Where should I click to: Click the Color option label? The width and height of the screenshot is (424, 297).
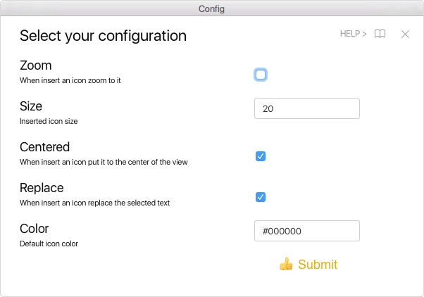[34, 229]
